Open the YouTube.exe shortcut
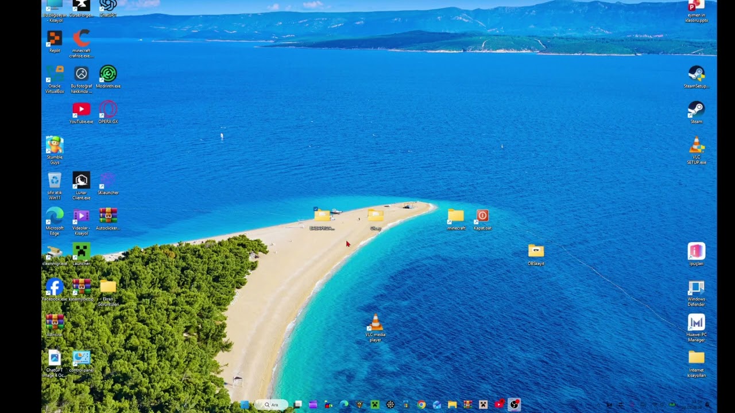 [x=81, y=112]
